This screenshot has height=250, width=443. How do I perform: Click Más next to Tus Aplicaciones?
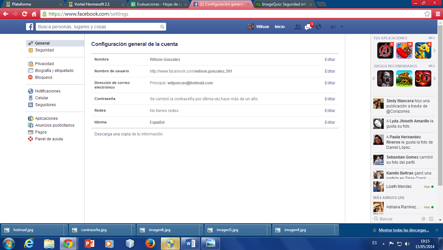(432, 38)
